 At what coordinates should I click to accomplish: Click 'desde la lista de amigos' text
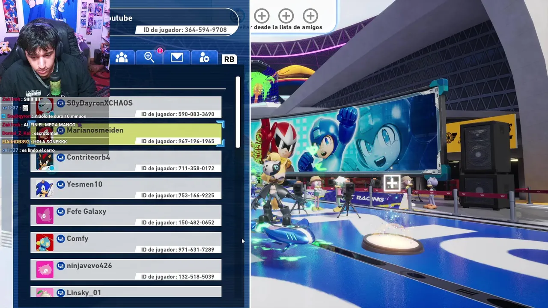(288, 27)
